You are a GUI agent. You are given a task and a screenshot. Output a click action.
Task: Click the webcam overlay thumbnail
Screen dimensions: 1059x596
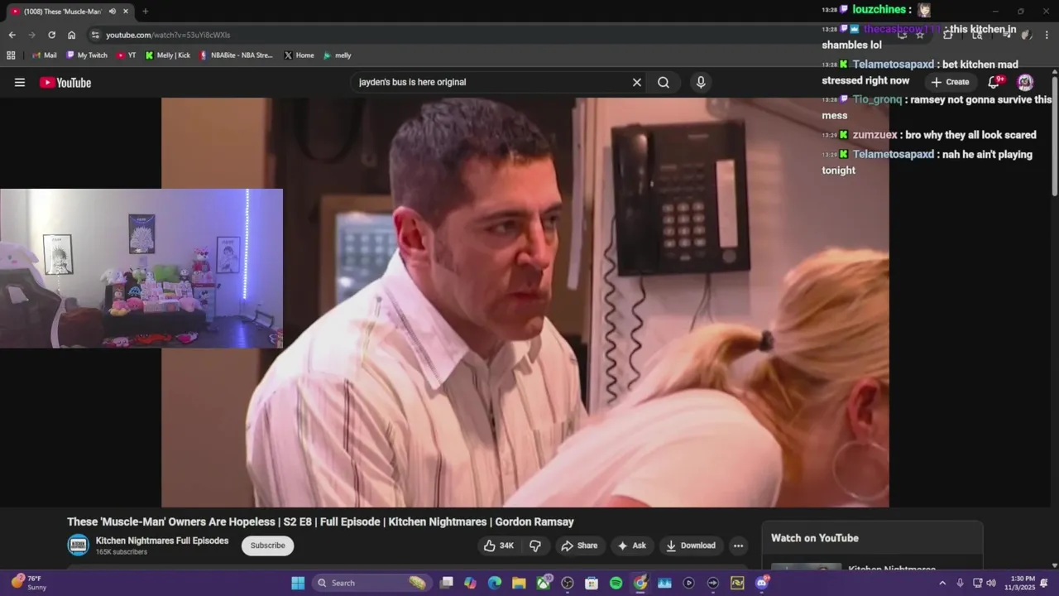coord(141,268)
